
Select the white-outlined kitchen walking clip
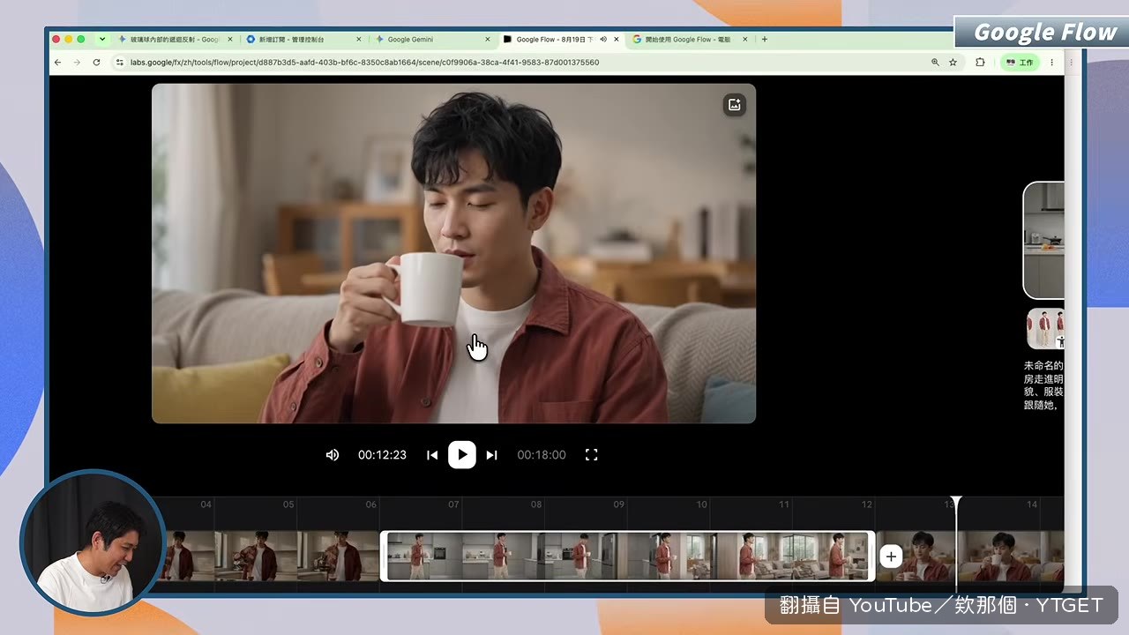pos(627,556)
